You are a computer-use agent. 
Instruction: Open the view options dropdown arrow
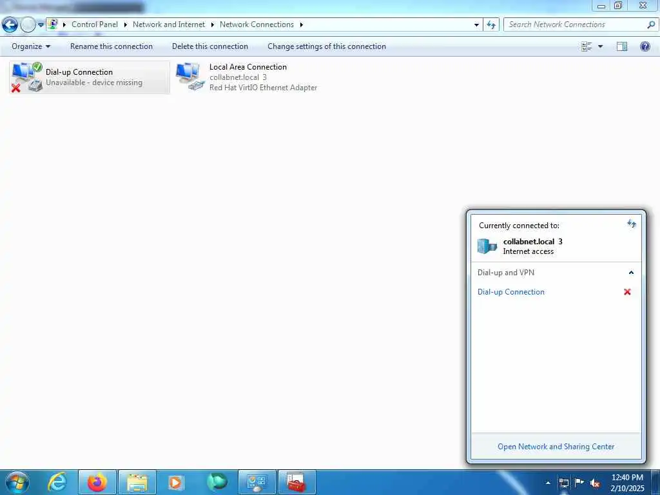[x=601, y=46]
